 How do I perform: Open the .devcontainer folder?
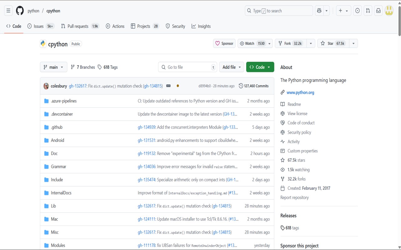coord(62,114)
